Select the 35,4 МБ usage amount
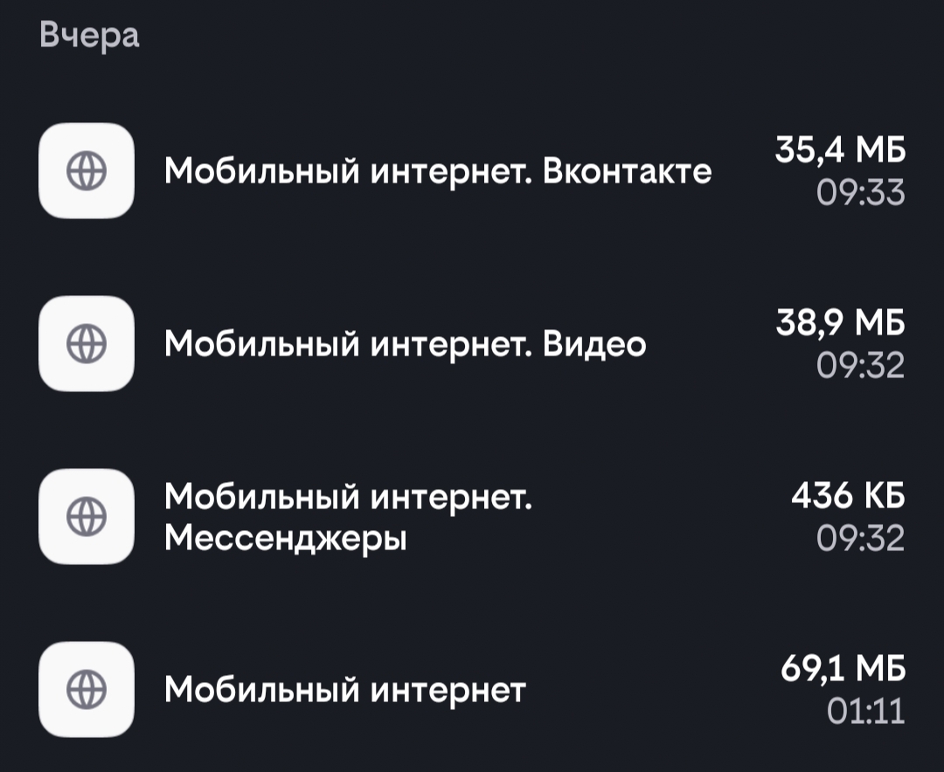Image resolution: width=944 pixels, height=772 pixels. click(x=840, y=150)
